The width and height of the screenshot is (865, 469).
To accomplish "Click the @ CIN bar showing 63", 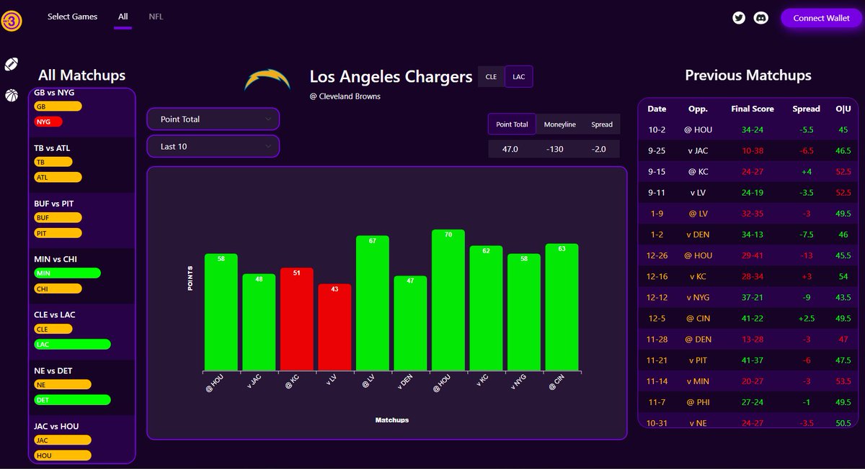I will [562, 307].
